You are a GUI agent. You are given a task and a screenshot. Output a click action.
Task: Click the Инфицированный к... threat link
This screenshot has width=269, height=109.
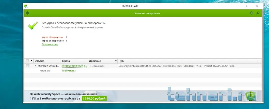coord(74,66)
